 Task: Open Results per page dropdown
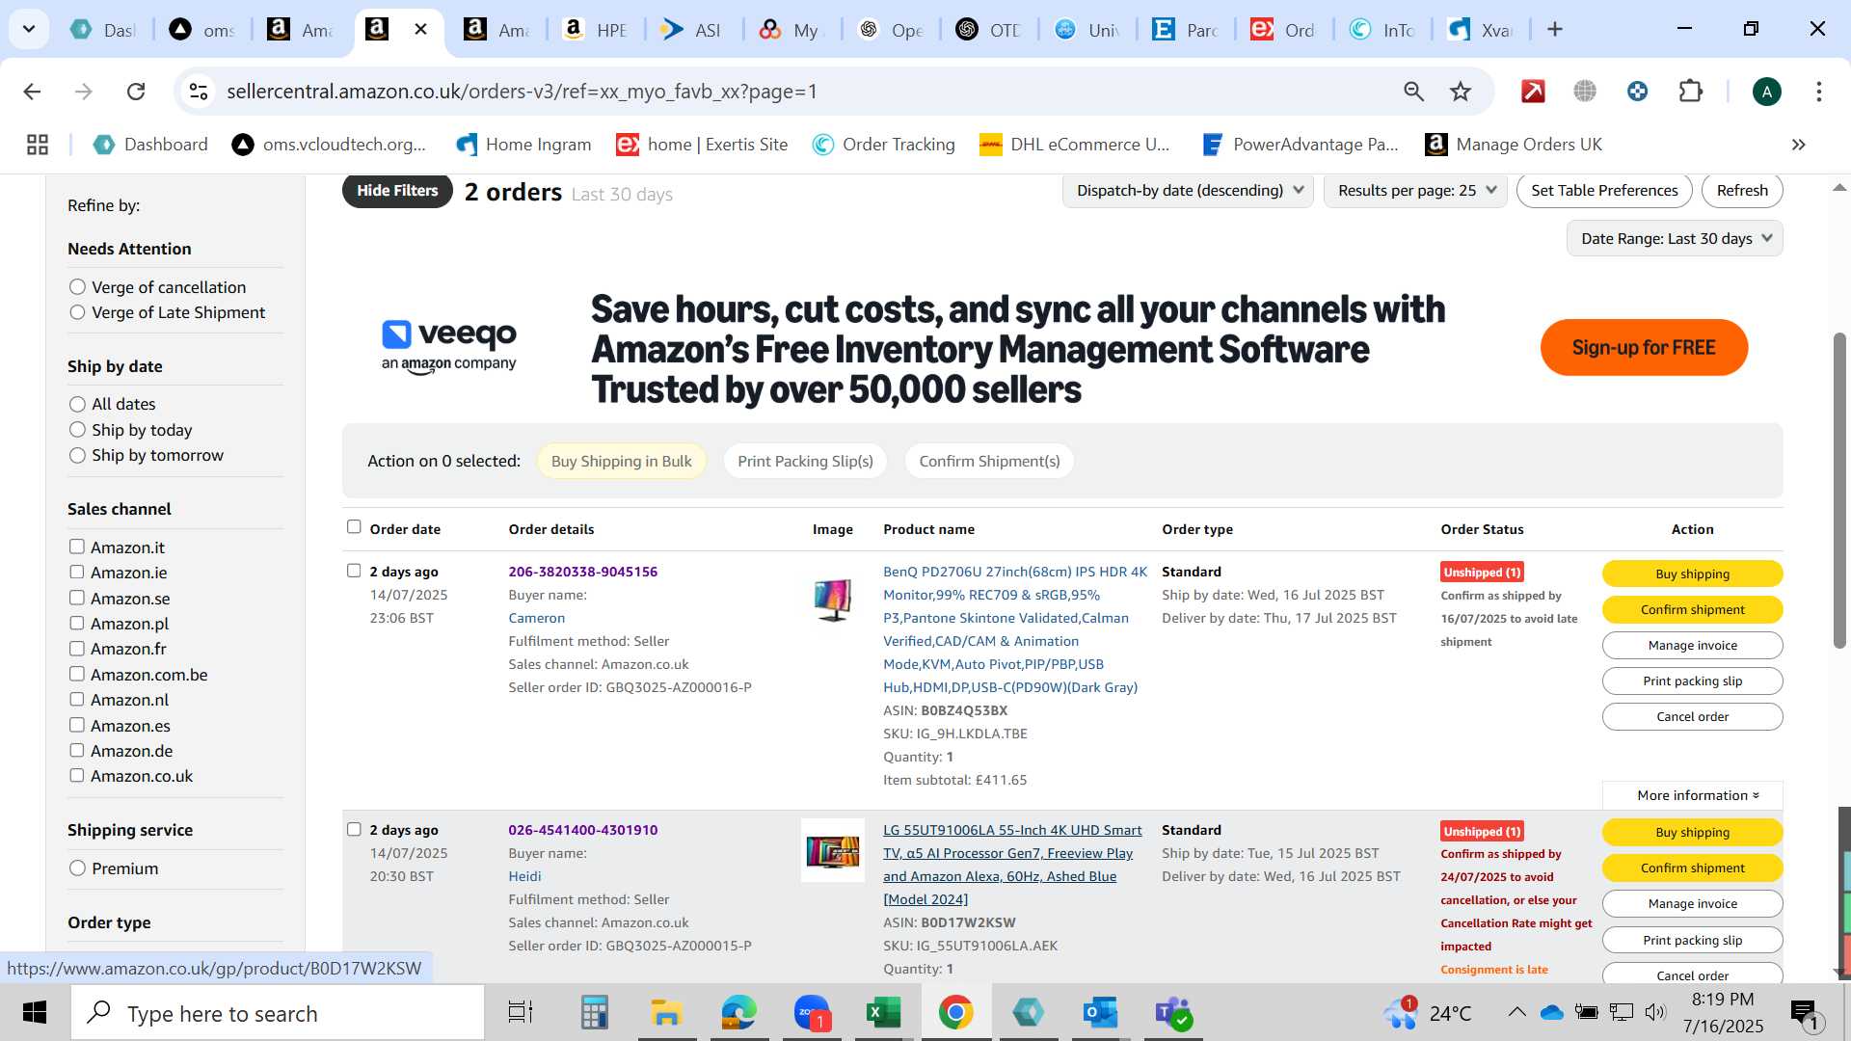pos(1416,191)
